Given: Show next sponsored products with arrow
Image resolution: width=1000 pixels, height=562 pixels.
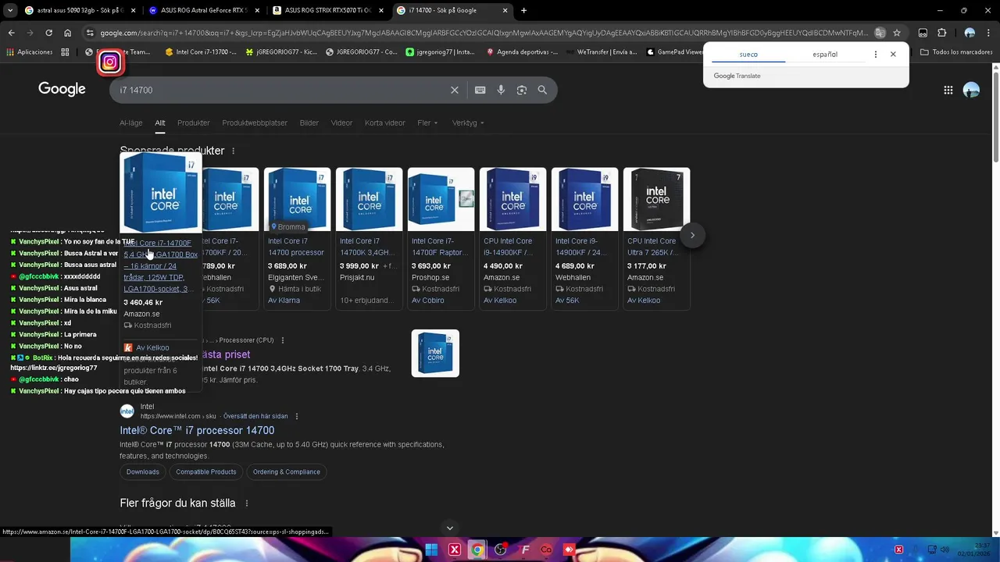Looking at the screenshot, I should (x=692, y=235).
